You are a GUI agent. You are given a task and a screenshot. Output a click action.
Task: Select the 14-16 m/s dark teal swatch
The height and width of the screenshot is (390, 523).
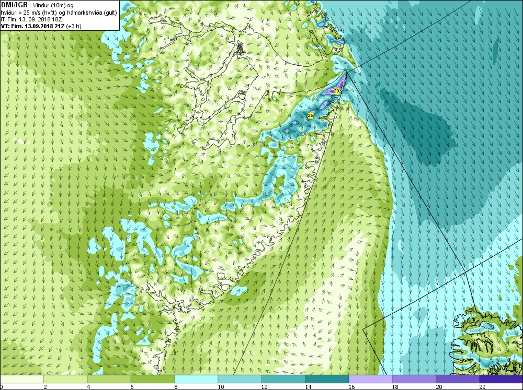click(x=326, y=379)
